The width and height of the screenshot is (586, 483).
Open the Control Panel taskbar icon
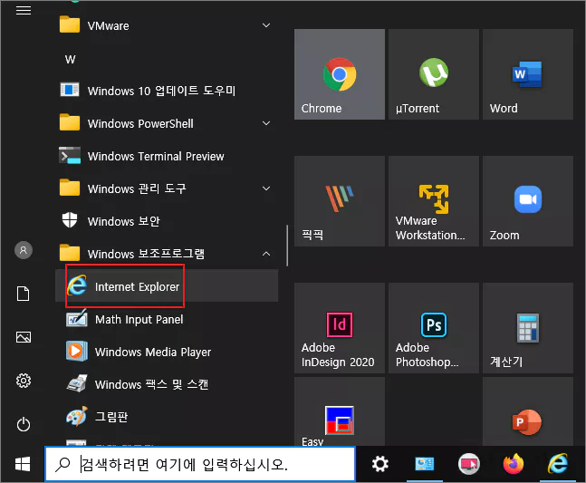click(424, 464)
